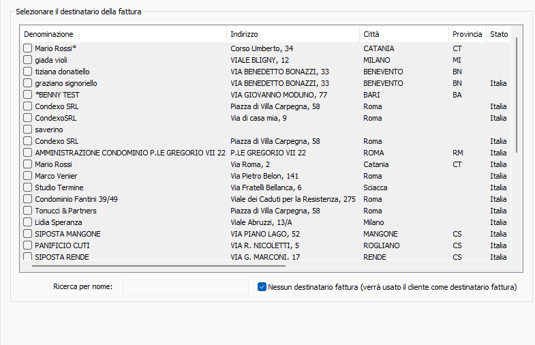Select the saverino checkbox
This screenshot has height=345, width=535.
28,130
